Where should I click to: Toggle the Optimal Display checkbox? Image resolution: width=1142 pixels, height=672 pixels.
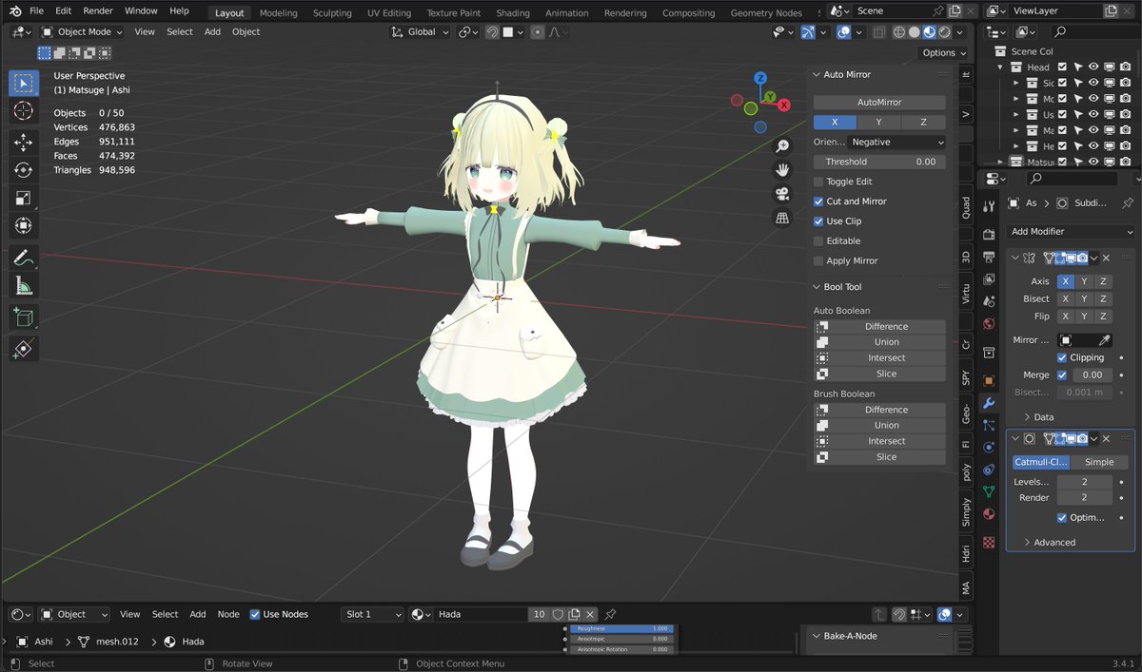tap(1062, 518)
